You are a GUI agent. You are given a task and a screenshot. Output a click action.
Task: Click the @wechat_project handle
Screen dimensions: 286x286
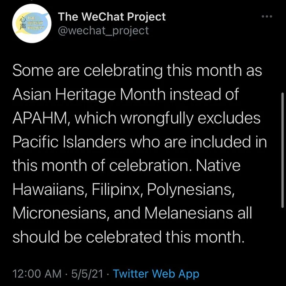[103, 30]
